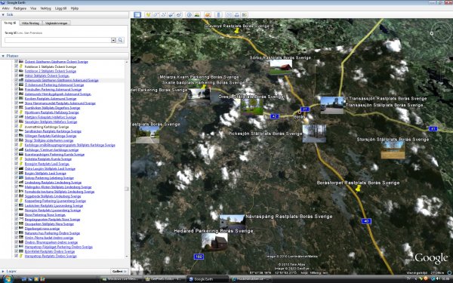
Task: Click the road 180 shield marker
Action: 199,257
